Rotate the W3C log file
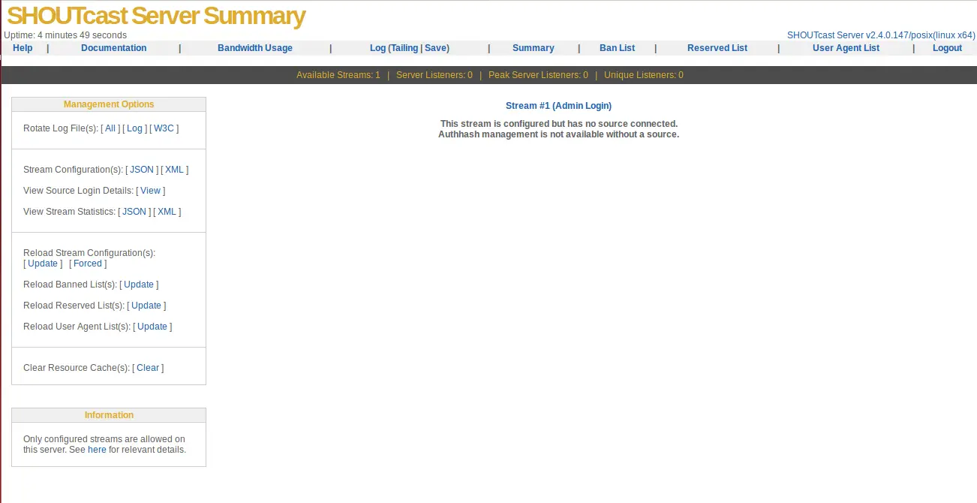The height and width of the screenshot is (503, 977). coord(164,128)
